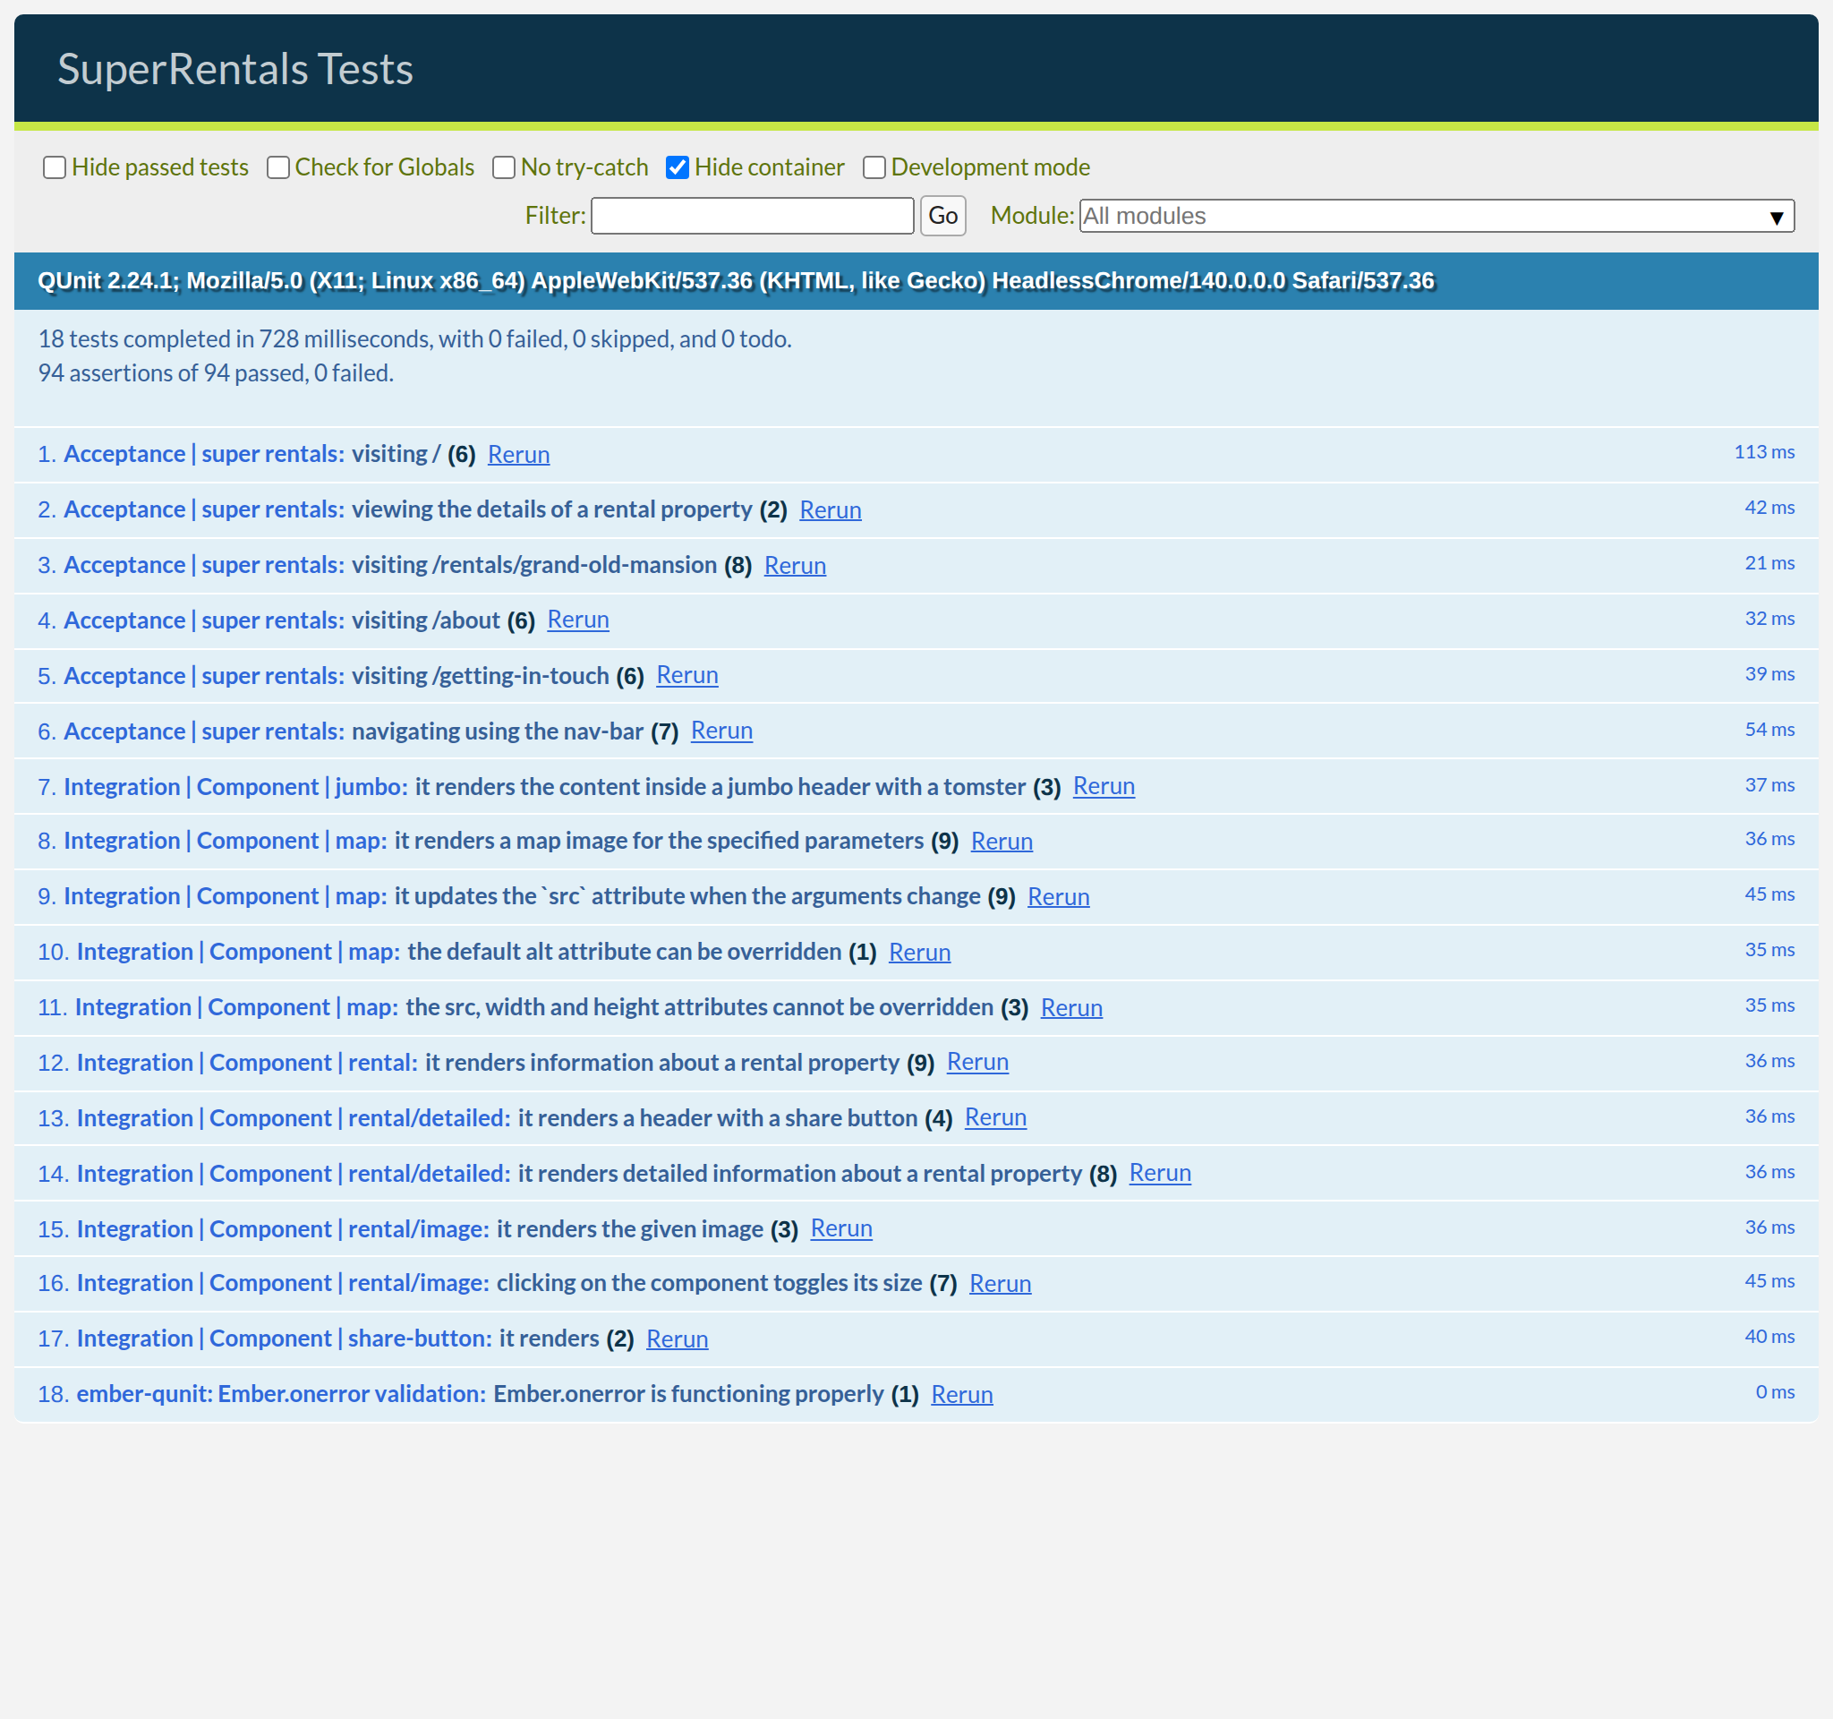Viewport: 1833px width, 1719px height.
Task: Click the SuperRentals Tests header title
Action: pos(235,69)
